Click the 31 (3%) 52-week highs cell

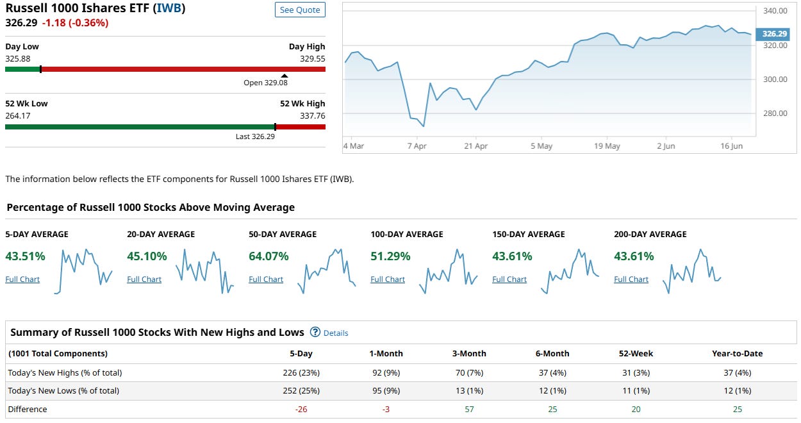[x=636, y=372]
